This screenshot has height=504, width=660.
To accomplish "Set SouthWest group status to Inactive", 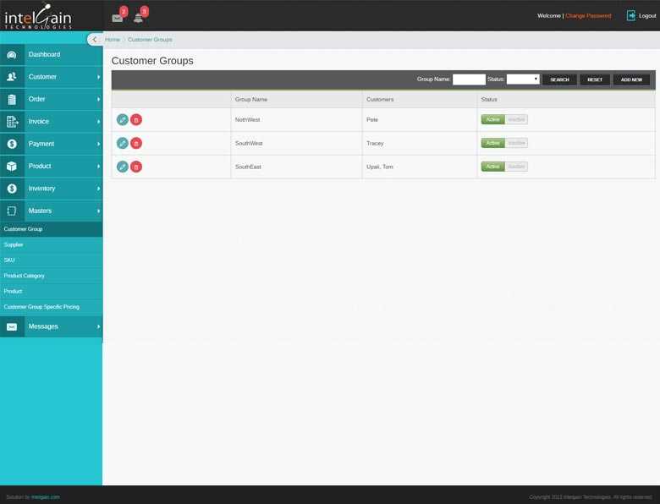I will click(x=516, y=143).
